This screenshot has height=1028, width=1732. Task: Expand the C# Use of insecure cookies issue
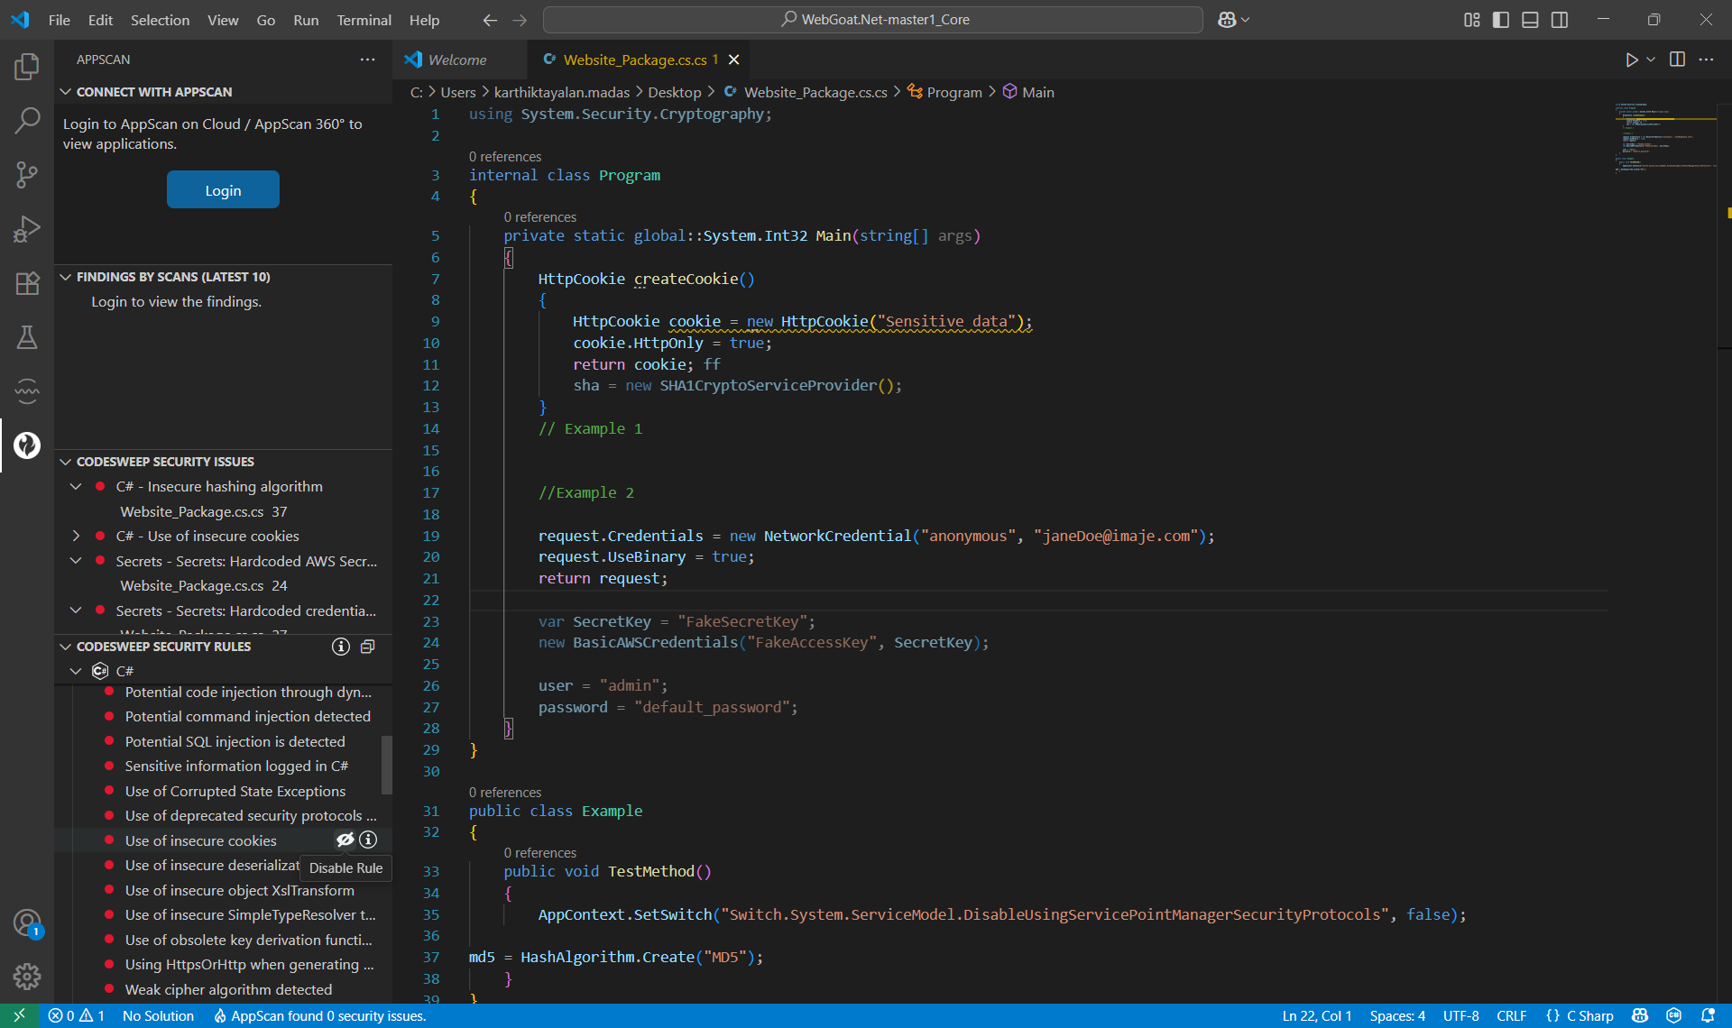click(x=76, y=536)
